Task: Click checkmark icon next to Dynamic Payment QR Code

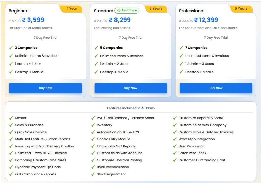Action: tap(11, 167)
